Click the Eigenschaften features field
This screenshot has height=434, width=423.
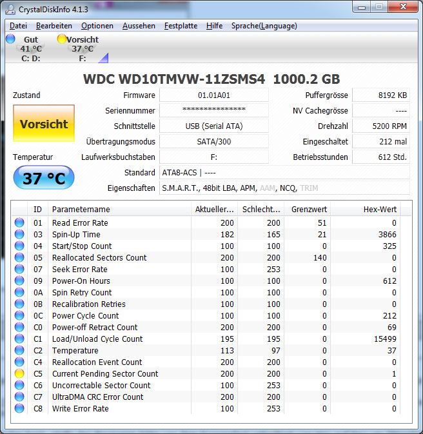tap(284, 188)
